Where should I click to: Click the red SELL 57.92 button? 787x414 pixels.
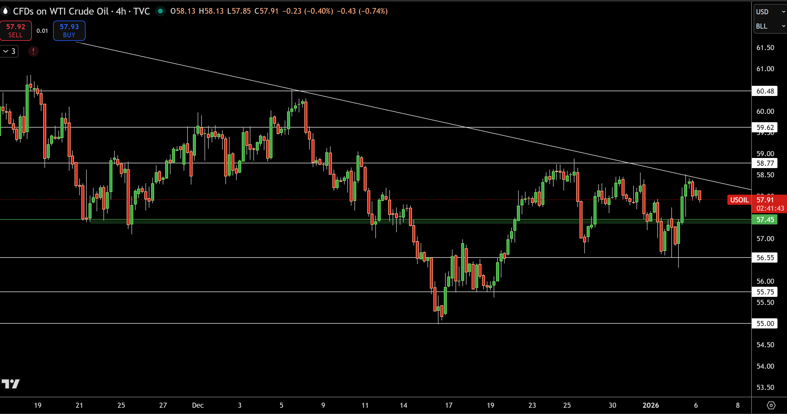click(x=16, y=31)
